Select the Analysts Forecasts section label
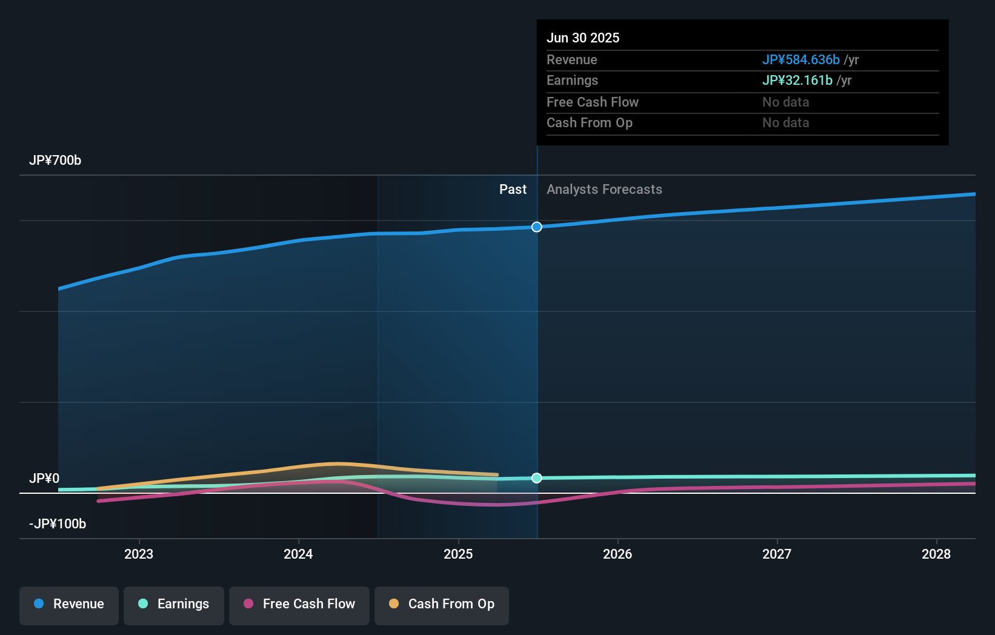Viewport: 995px width, 635px height. click(604, 190)
